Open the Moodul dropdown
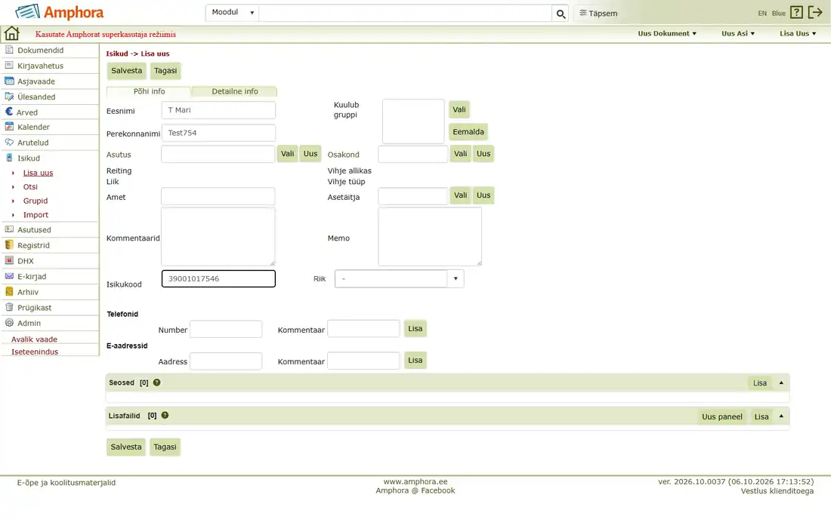831x519 pixels. (x=232, y=13)
